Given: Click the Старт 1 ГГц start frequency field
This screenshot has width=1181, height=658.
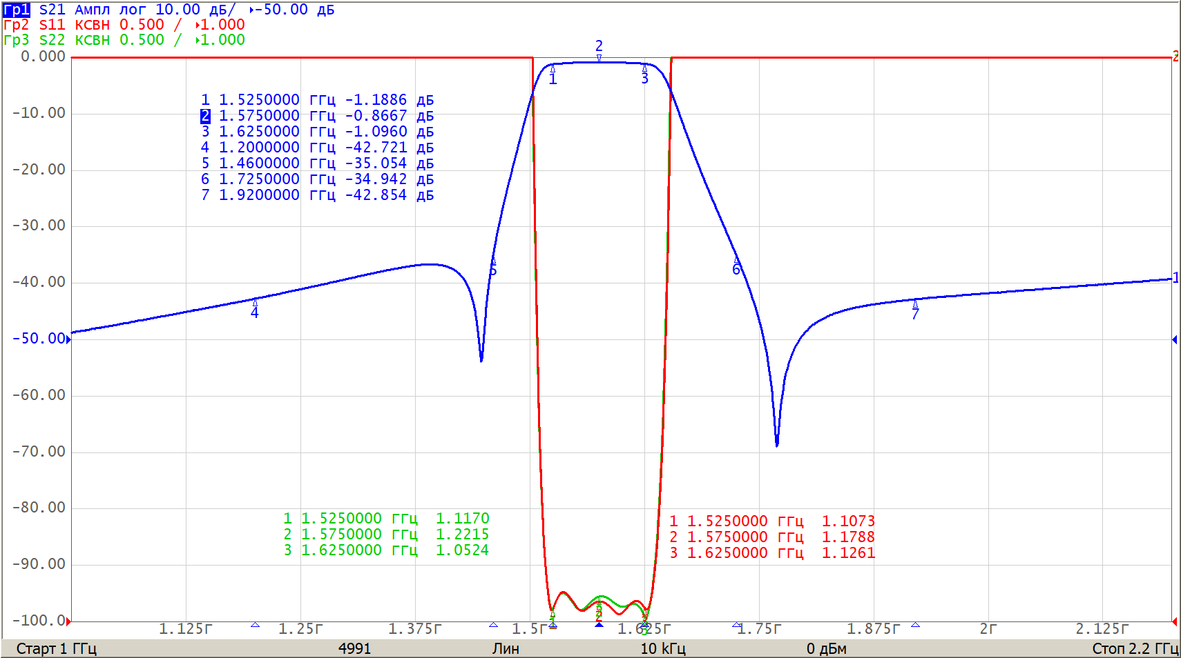Looking at the screenshot, I should point(56,648).
